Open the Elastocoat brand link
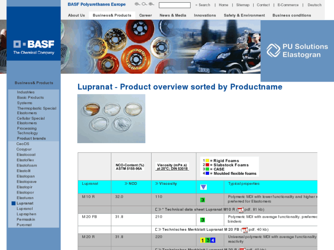 [x=26, y=155]
